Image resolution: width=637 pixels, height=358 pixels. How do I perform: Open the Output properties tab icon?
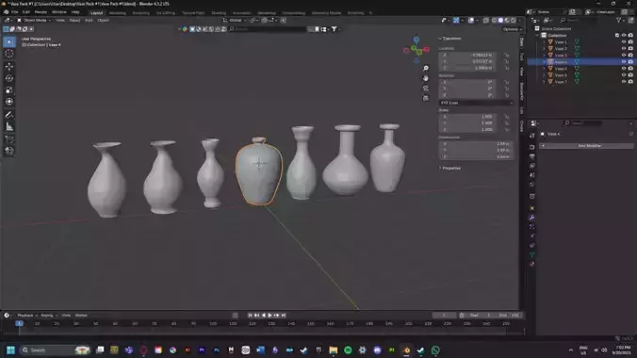point(531,156)
